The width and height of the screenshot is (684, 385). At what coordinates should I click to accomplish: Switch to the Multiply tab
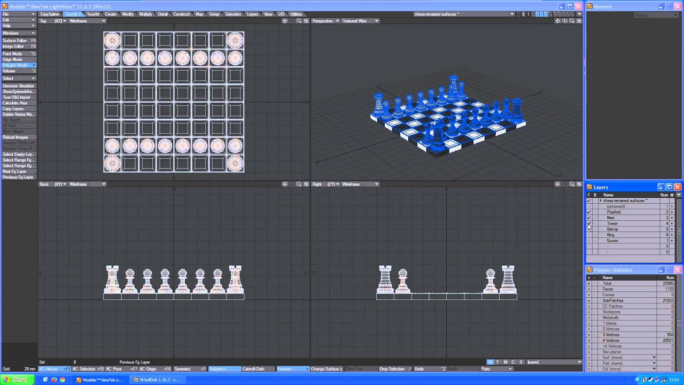pos(145,14)
